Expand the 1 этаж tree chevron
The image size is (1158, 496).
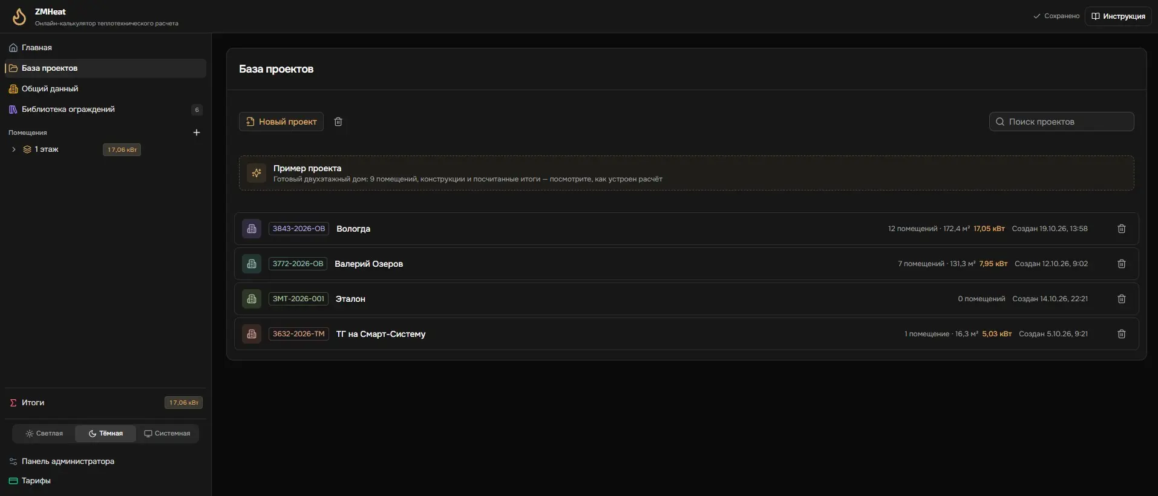(x=14, y=149)
